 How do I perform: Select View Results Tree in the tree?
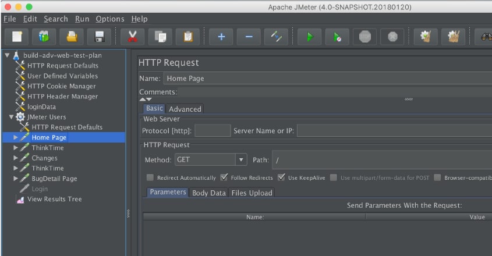(54, 199)
